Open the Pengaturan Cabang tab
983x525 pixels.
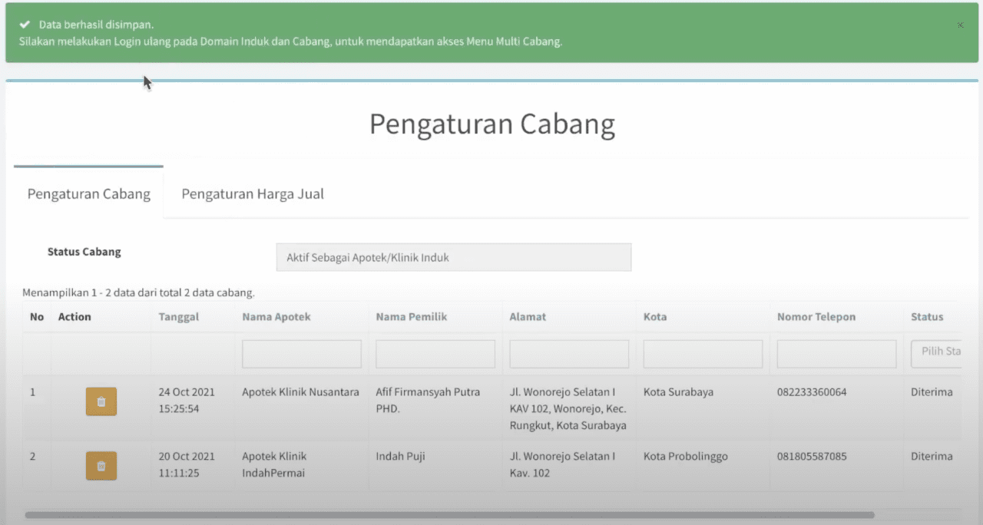[x=89, y=193]
